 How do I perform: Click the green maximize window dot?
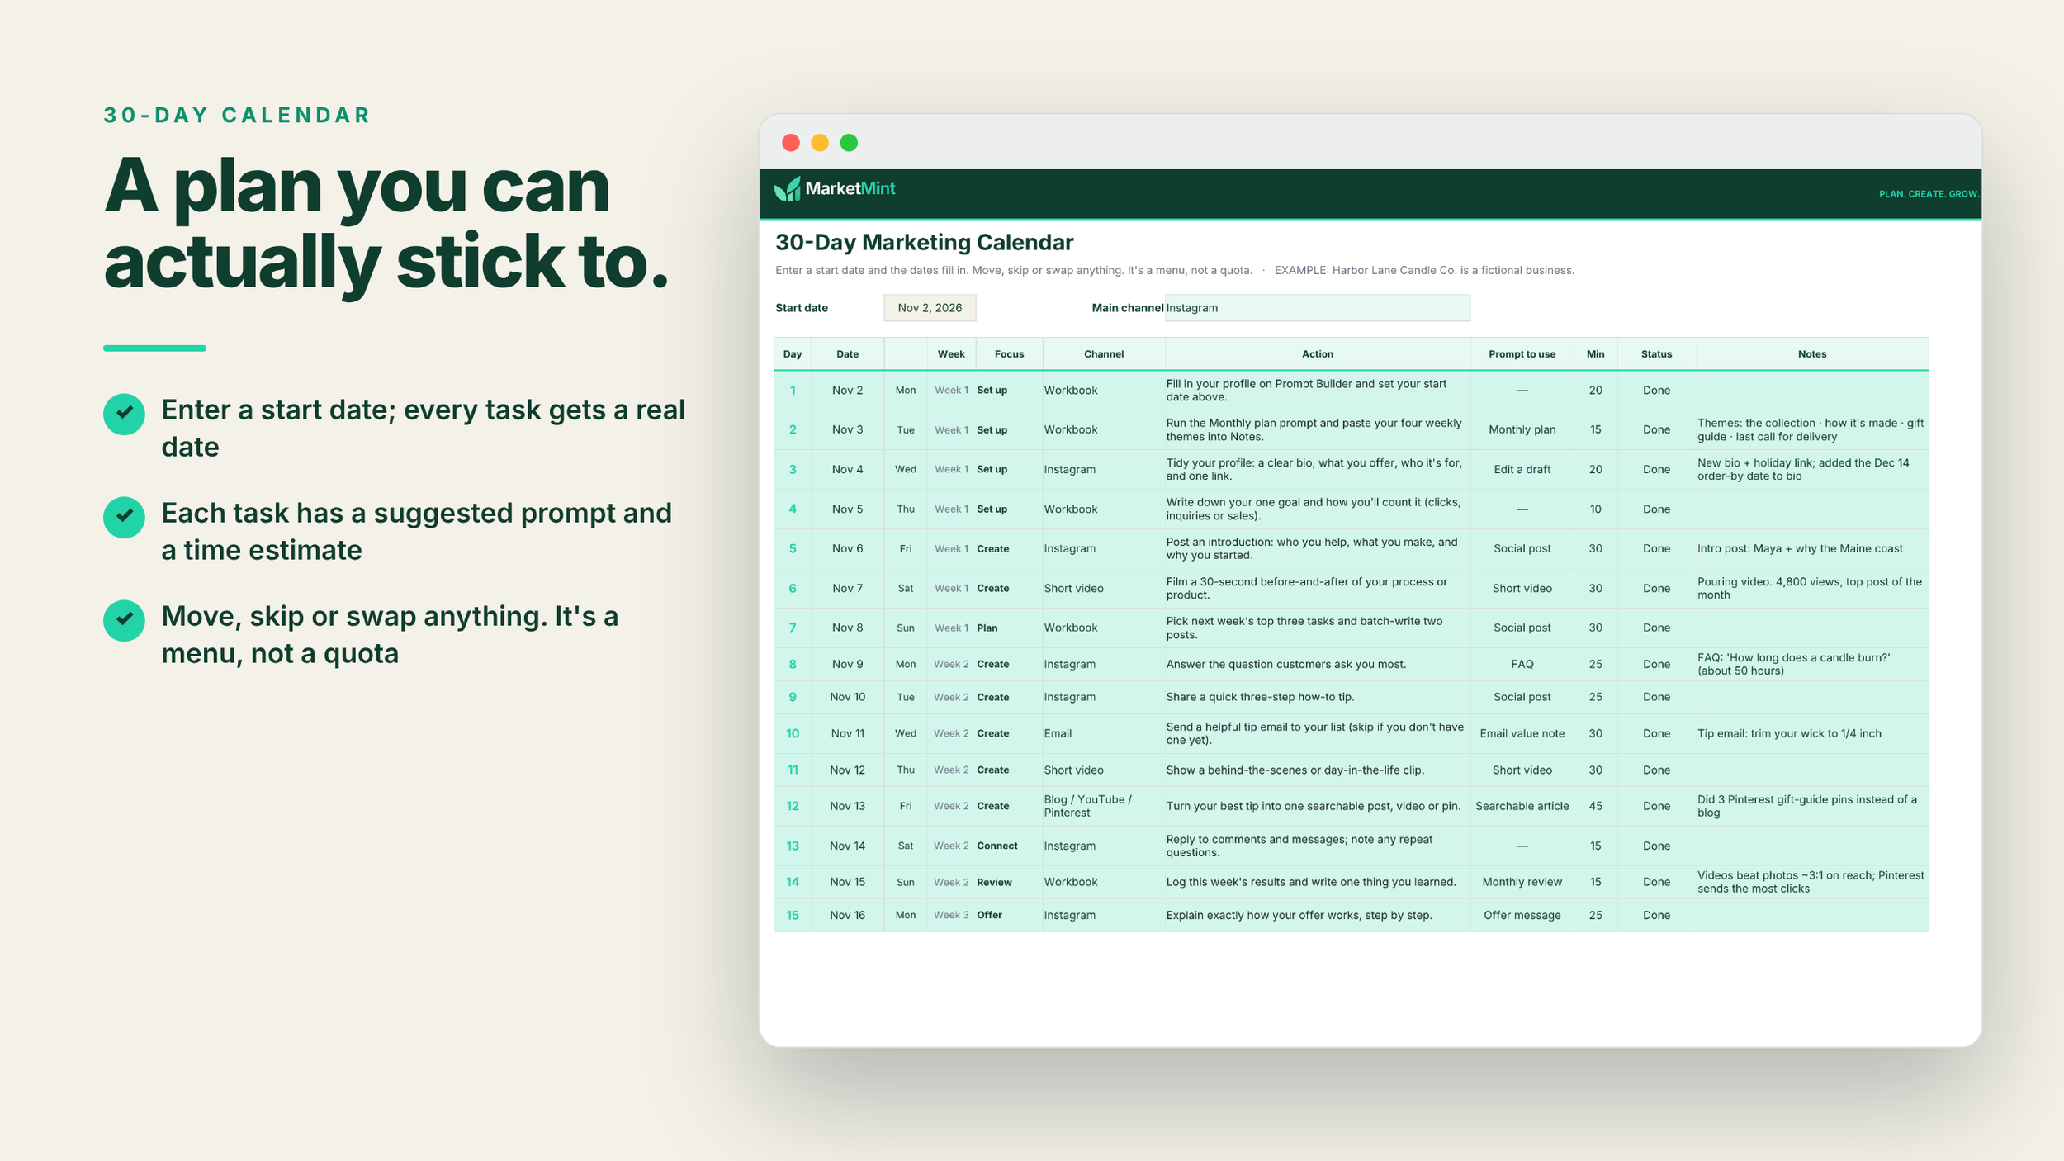pos(849,143)
